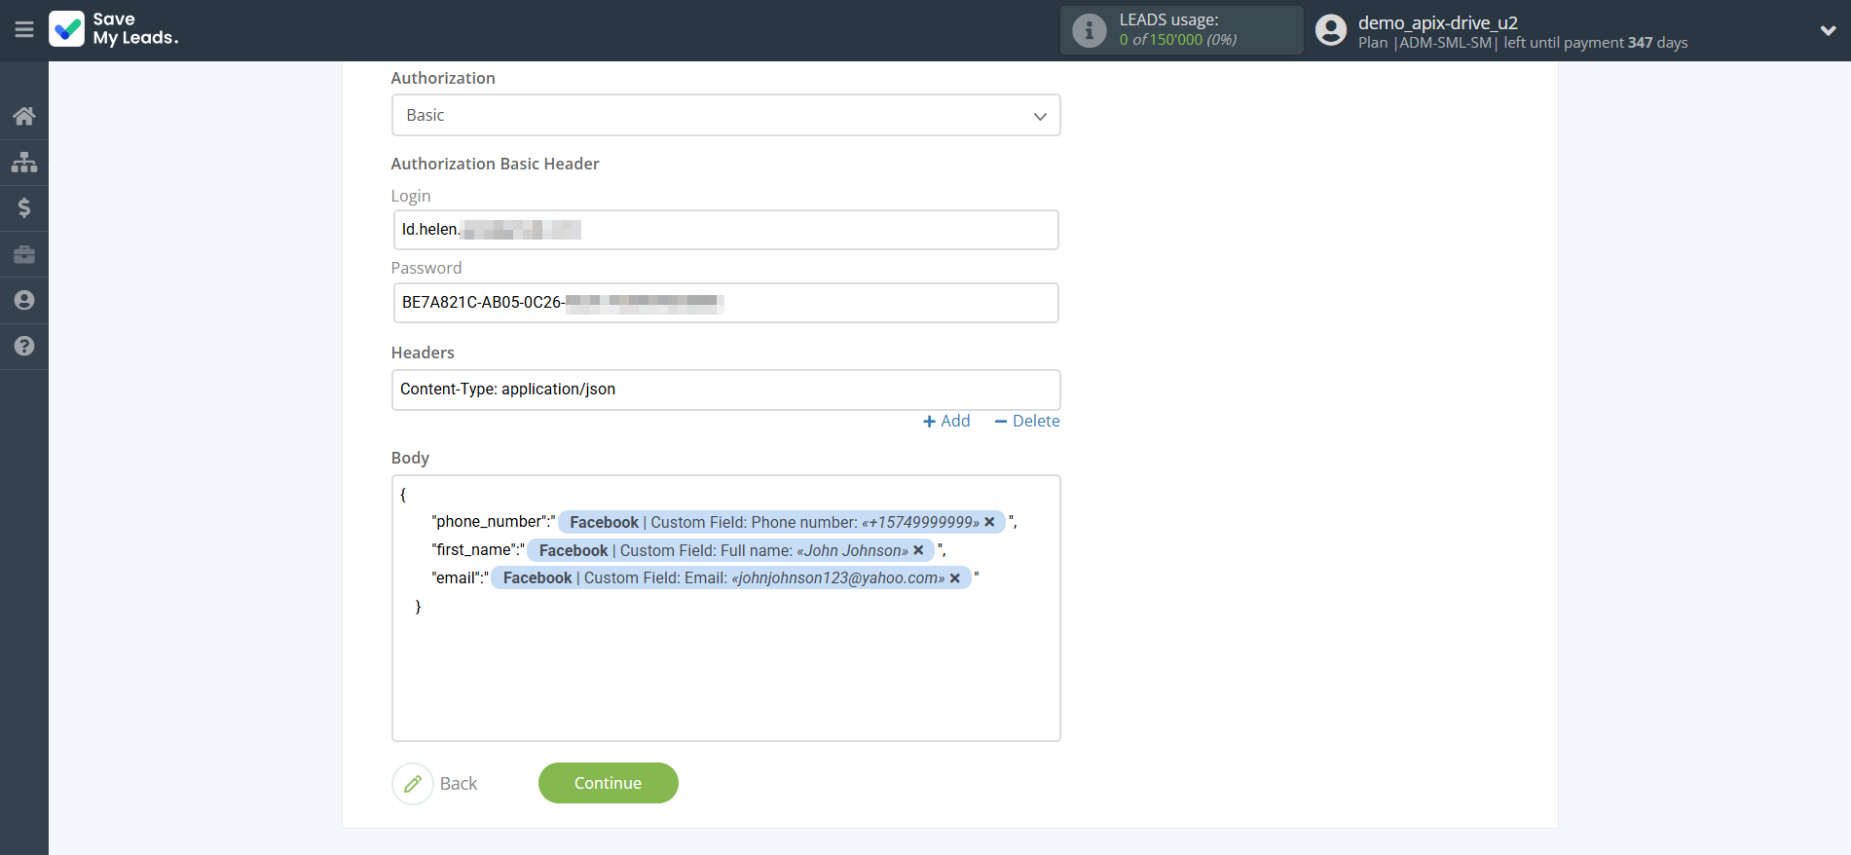Viewport: 1851px width, 855px height.
Task: Click the Continue button
Action: (x=608, y=783)
